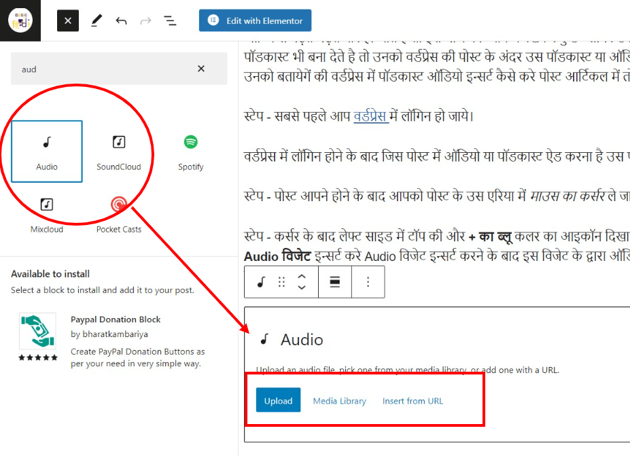
Task: Insert the SoundCloud embed block
Action: click(118, 152)
